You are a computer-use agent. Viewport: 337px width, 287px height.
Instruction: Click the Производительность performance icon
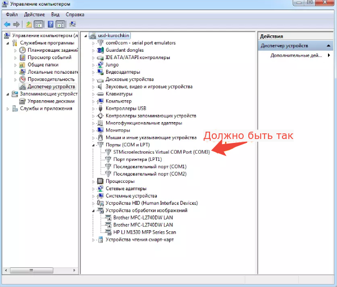tap(22, 79)
